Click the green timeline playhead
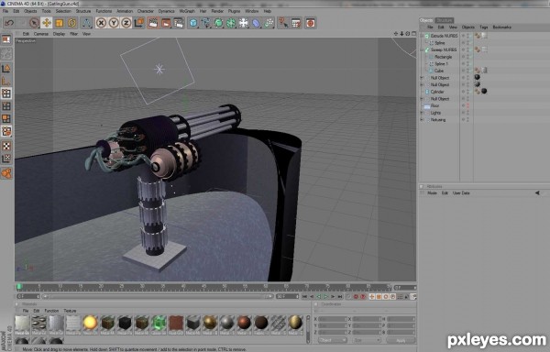 click(x=19, y=287)
